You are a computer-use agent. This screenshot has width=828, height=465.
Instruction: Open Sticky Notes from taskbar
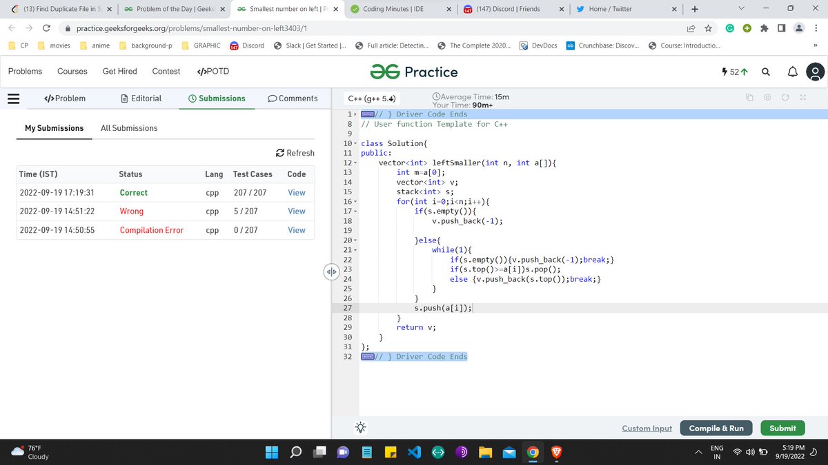coord(390,453)
